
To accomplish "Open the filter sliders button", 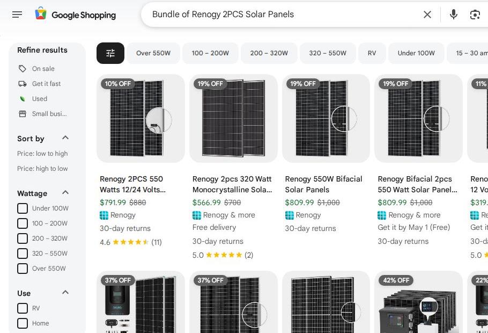I will [110, 53].
